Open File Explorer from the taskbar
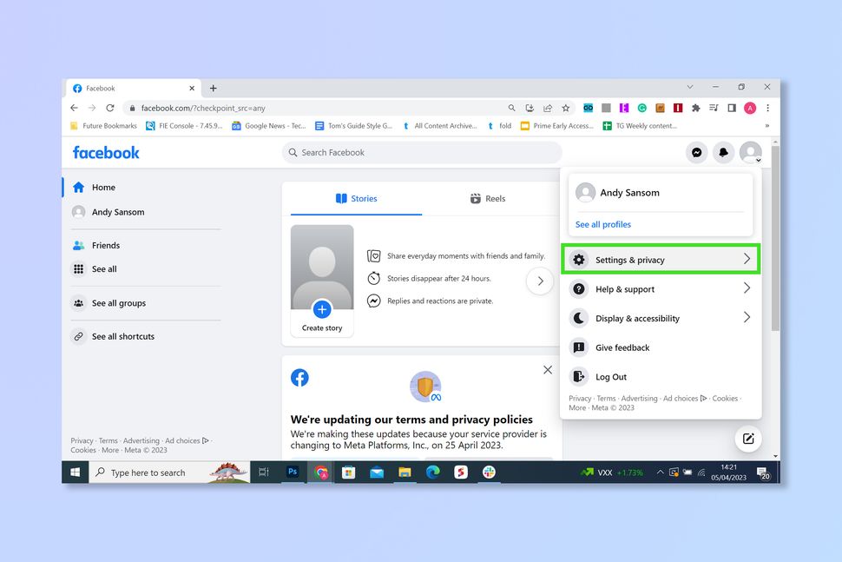 405,473
